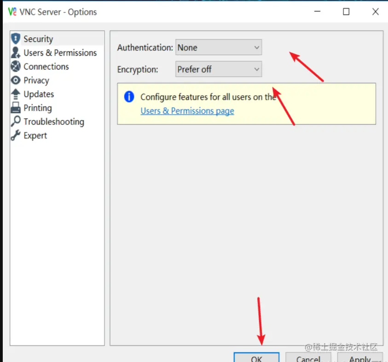Click the 'Authentication:' label

(x=145, y=47)
